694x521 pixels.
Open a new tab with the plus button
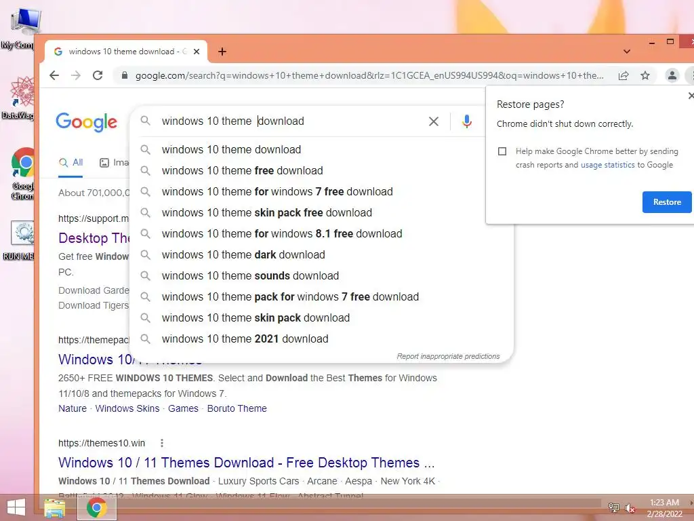[222, 52]
